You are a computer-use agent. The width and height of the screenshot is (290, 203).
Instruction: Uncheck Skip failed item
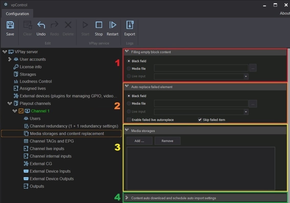point(200,120)
